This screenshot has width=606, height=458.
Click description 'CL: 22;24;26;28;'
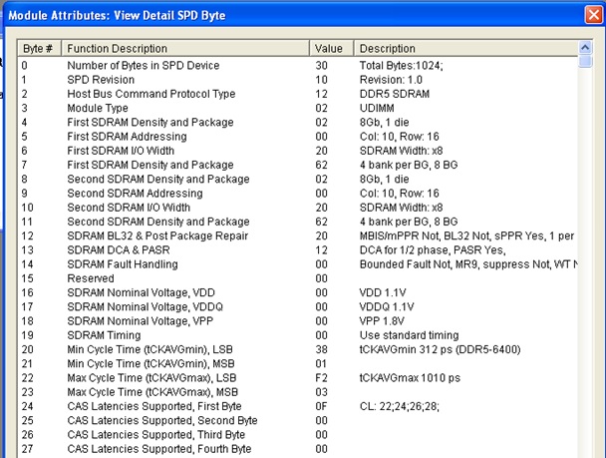(400, 406)
